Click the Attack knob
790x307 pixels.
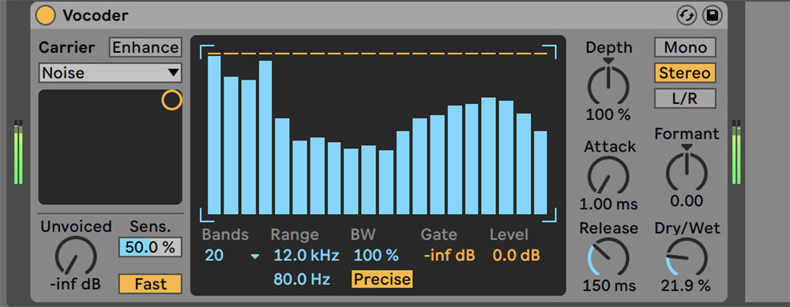point(608,176)
